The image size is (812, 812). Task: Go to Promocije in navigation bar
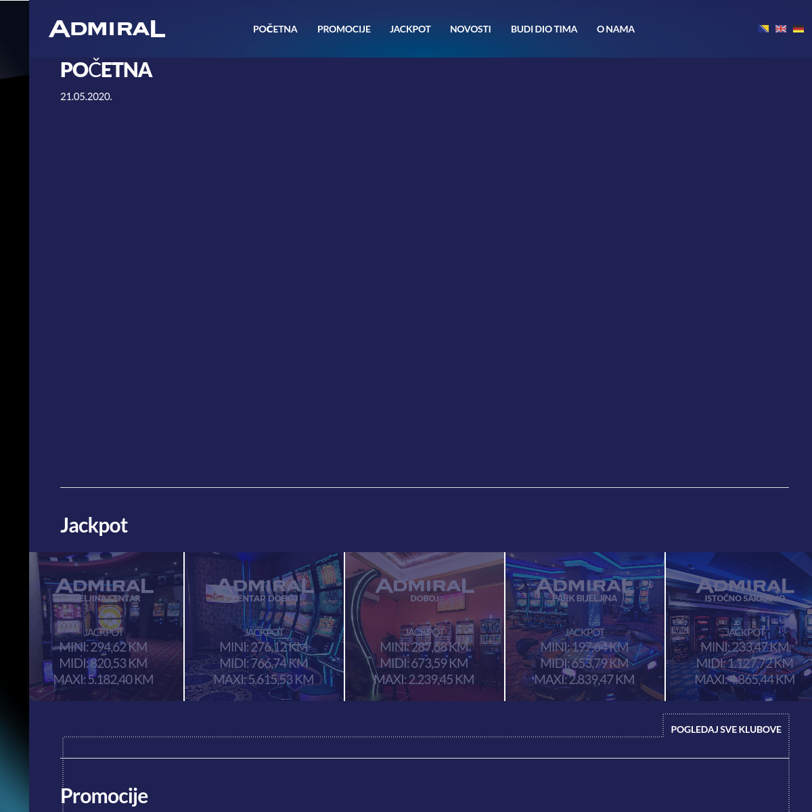coord(344,29)
